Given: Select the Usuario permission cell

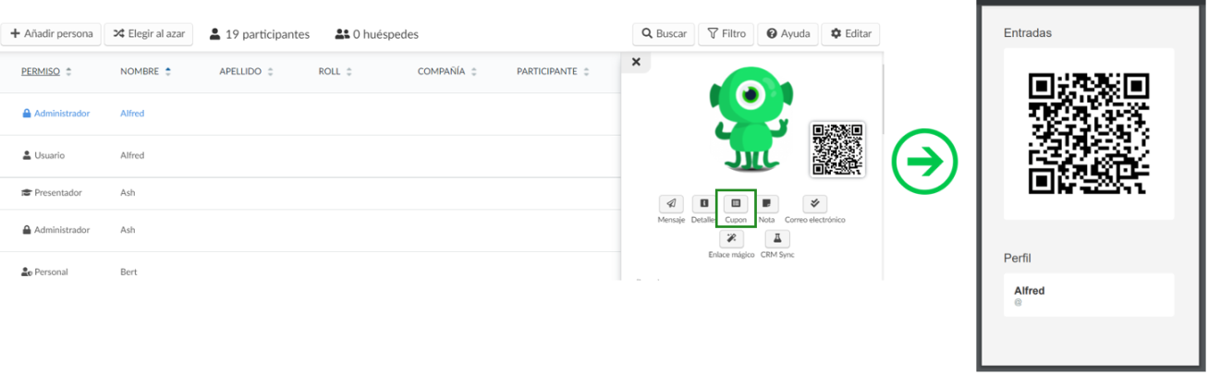Looking at the screenshot, I should 43,155.
